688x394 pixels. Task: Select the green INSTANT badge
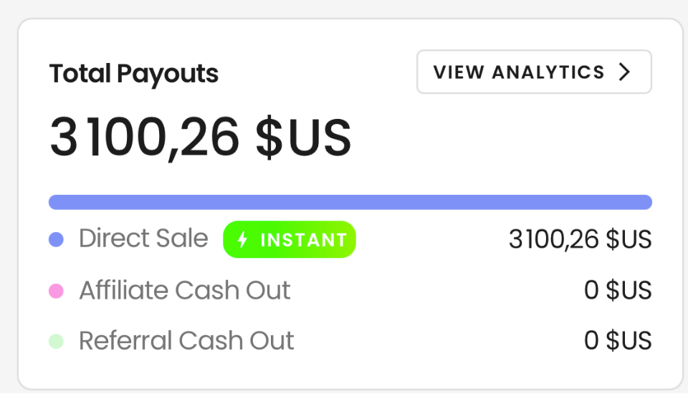(289, 239)
